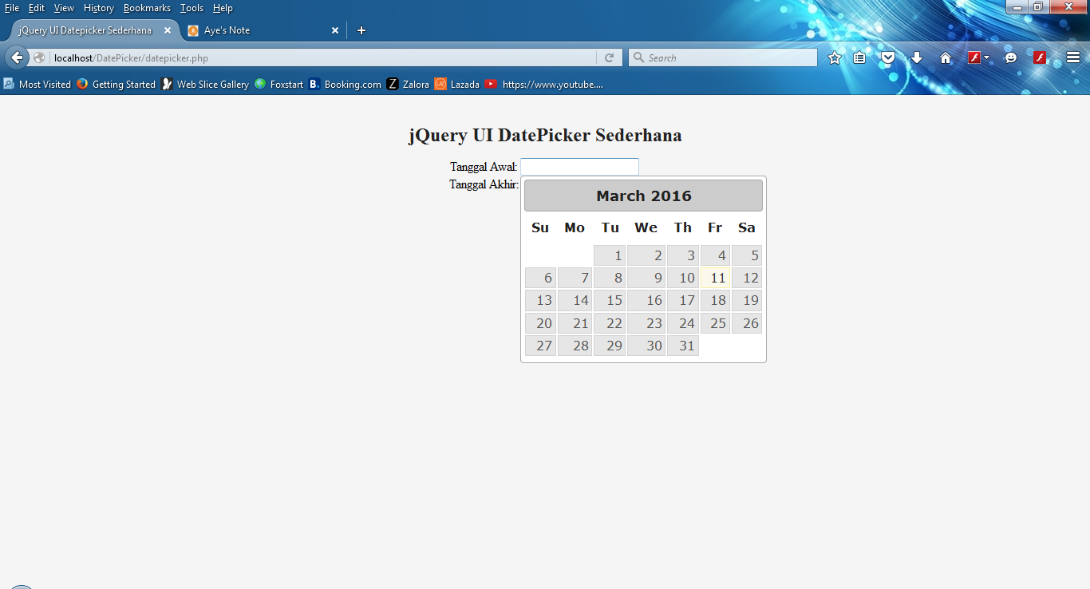The image size is (1090, 589).
Task: Open the Lazada bookmark icon
Action: point(441,84)
